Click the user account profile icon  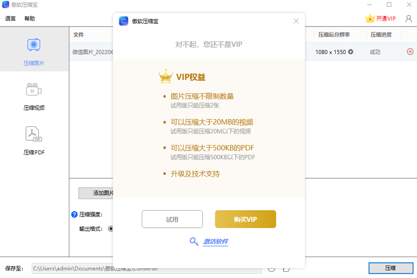tap(408, 19)
